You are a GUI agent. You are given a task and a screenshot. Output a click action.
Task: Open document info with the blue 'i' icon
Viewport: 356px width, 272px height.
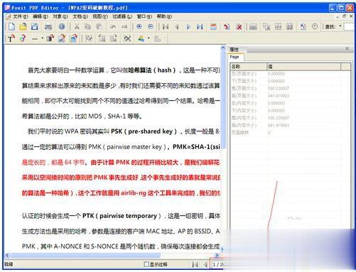62,26
